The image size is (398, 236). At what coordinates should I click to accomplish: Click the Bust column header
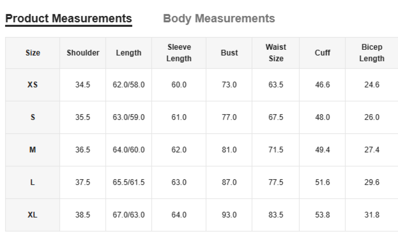[x=229, y=53]
